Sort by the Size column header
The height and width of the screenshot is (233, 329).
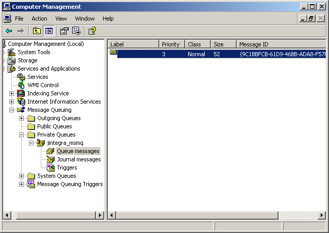click(x=223, y=44)
